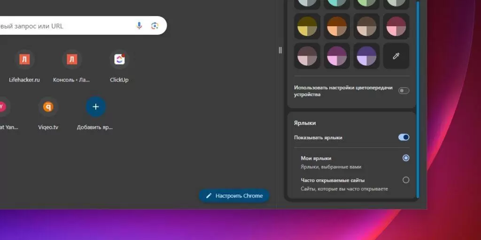The width and height of the screenshot is (481, 240).
Task: Pick a custom color with the eyedropper
Action: coord(396,56)
